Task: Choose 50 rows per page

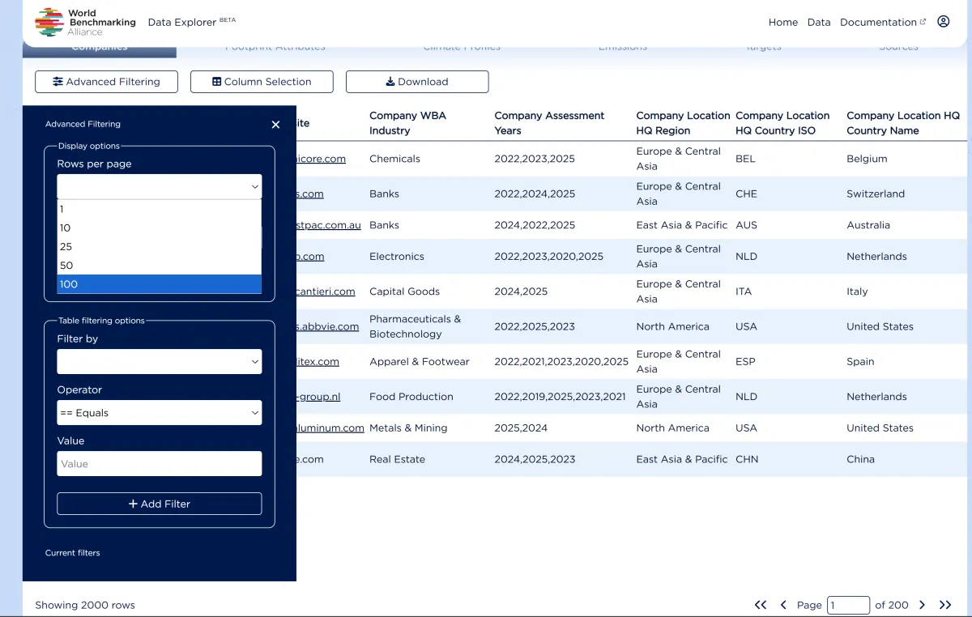Action: 160,265
